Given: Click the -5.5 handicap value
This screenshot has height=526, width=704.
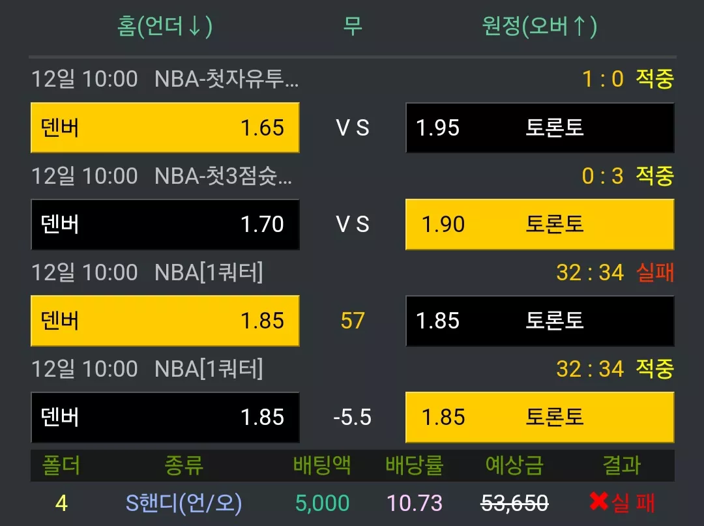Looking at the screenshot, I should point(353,417).
